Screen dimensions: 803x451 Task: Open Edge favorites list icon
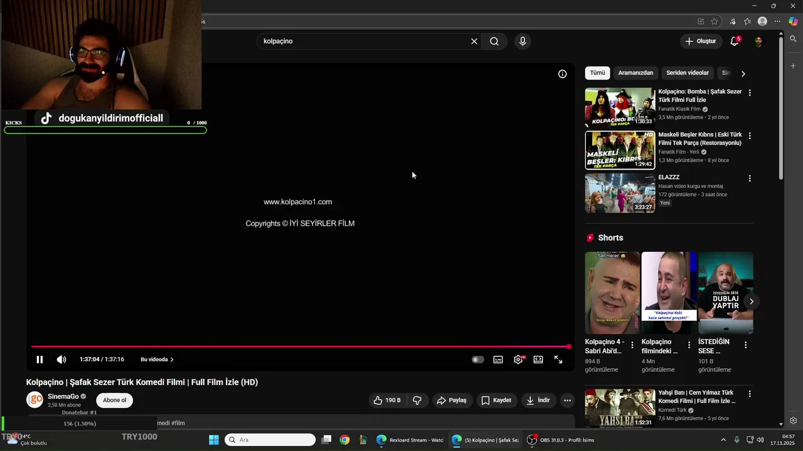(747, 21)
